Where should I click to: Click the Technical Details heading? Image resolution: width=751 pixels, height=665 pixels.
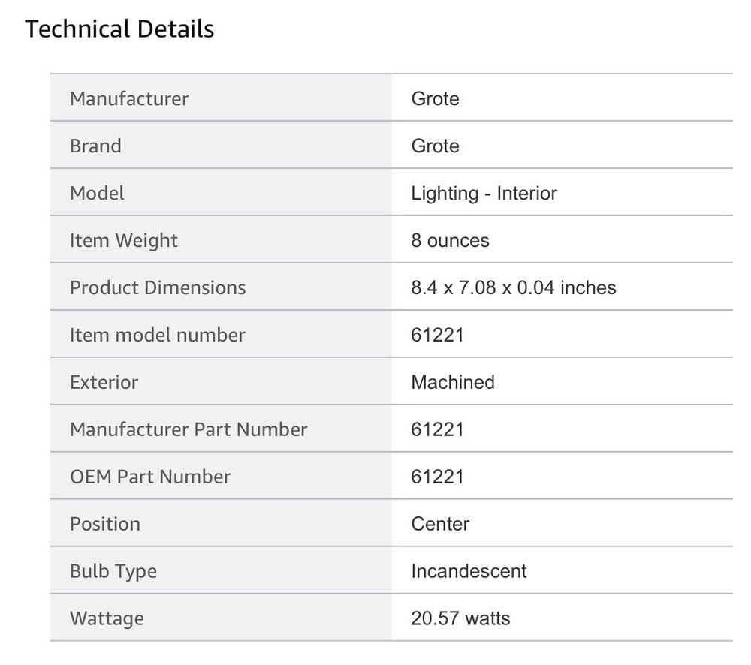(x=119, y=29)
